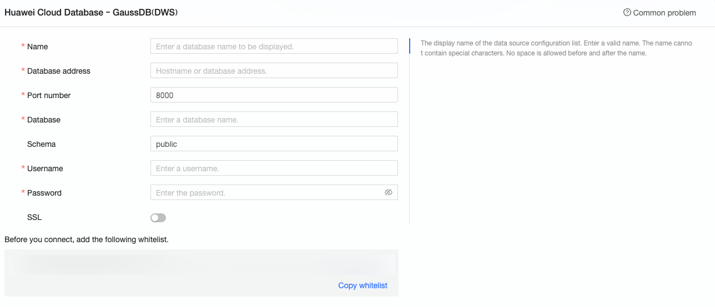Click the SSL label text
This screenshot has height=307, width=715.
[34, 217]
